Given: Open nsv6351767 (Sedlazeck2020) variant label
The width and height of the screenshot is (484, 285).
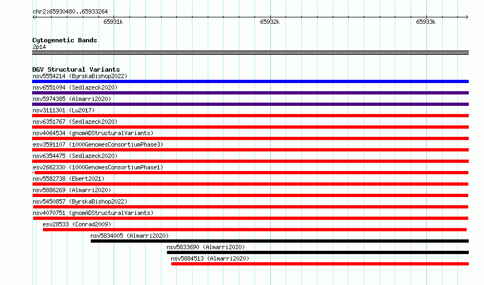Looking at the screenshot, I should [75, 122].
